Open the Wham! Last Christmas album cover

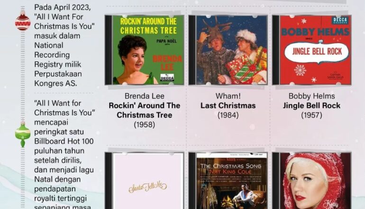(228, 50)
